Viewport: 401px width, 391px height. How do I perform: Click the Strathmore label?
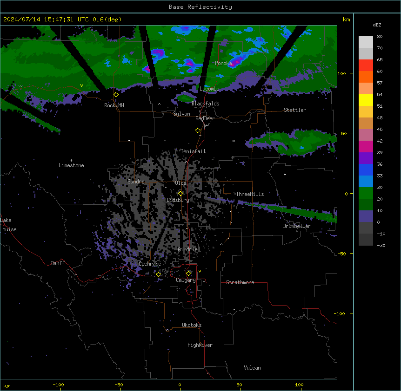coord(240,282)
